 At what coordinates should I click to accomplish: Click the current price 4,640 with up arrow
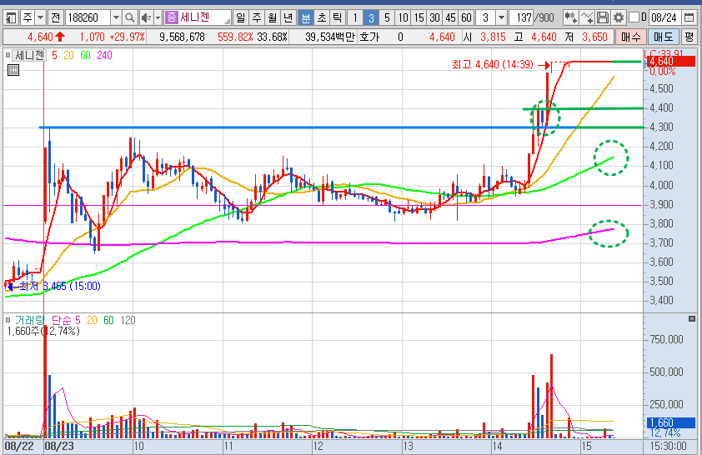pyautogui.click(x=46, y=37)
